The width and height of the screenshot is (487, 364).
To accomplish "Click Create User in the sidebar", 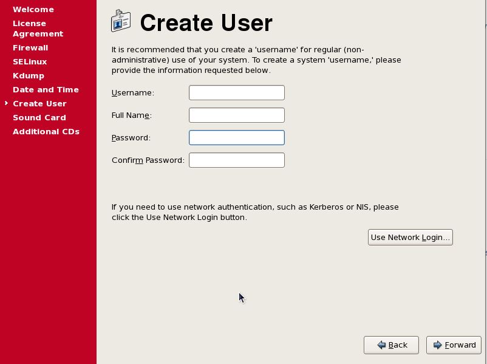I will (39, 103).
